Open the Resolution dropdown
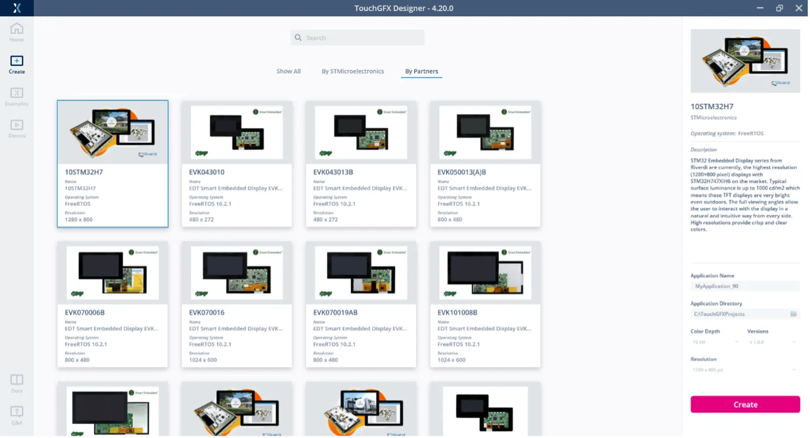The height and width of the screenshot is (438, 810). 745,370
